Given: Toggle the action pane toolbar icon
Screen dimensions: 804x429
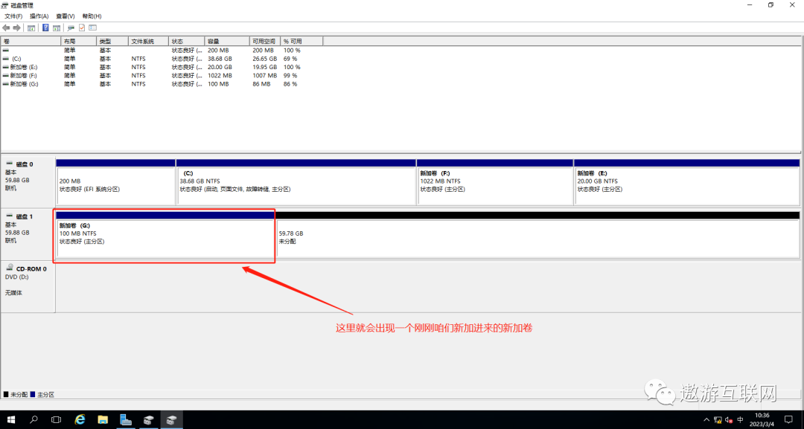Looking at the screenshot, I should 57,28.
